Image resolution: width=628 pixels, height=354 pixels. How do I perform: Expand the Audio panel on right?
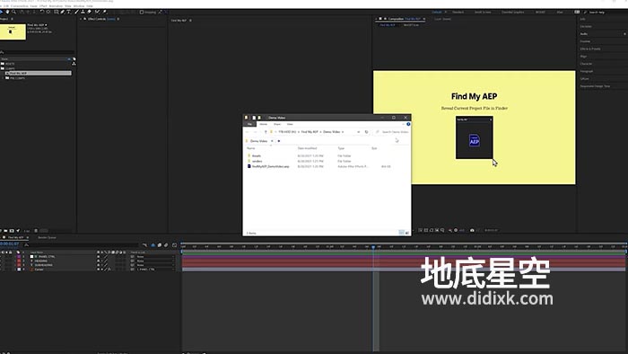[584, 34]
